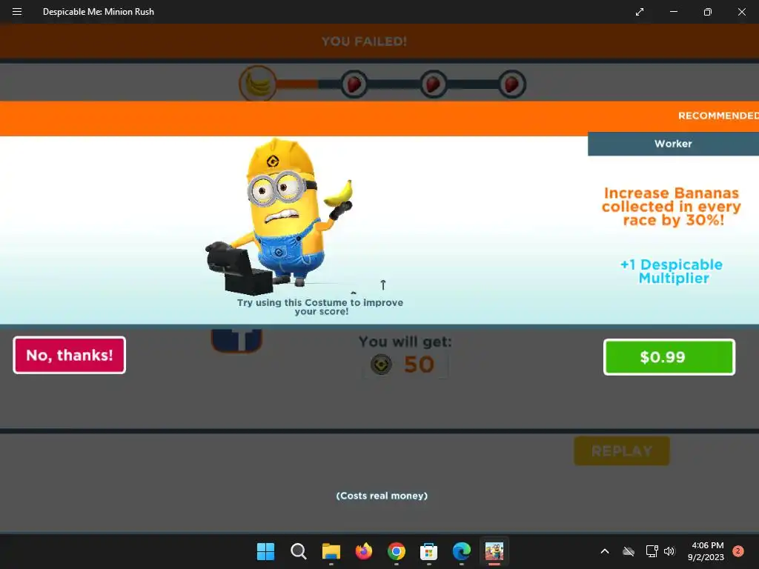Viewport: 759px width, 569px height.
Task: Click the 'You will get:' label
Action: pyautogui.click(x=405, y=342)
